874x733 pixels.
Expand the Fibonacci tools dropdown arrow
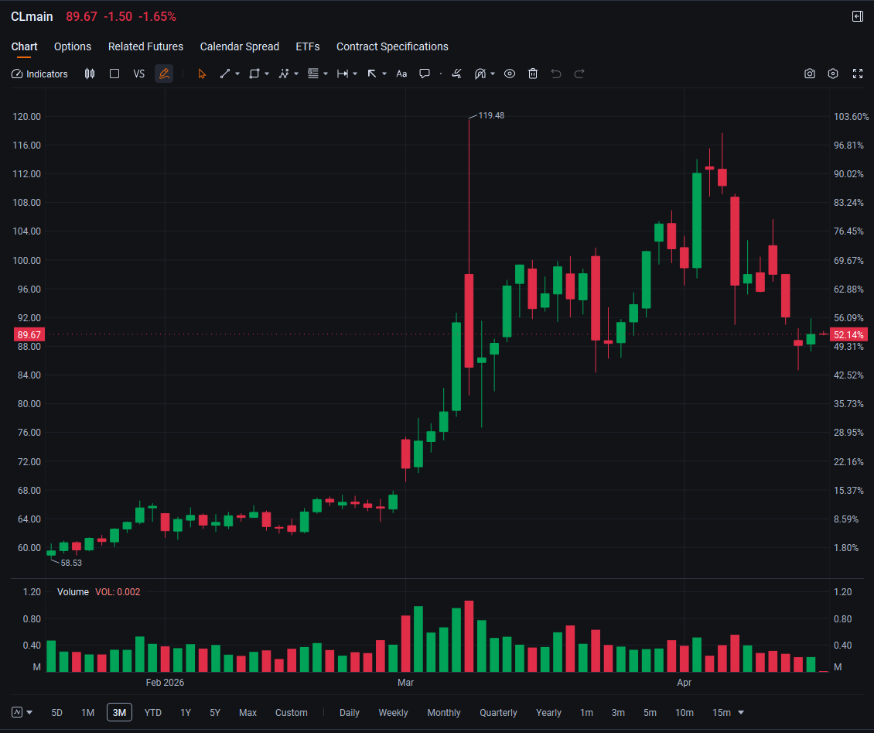pos(326,74)
